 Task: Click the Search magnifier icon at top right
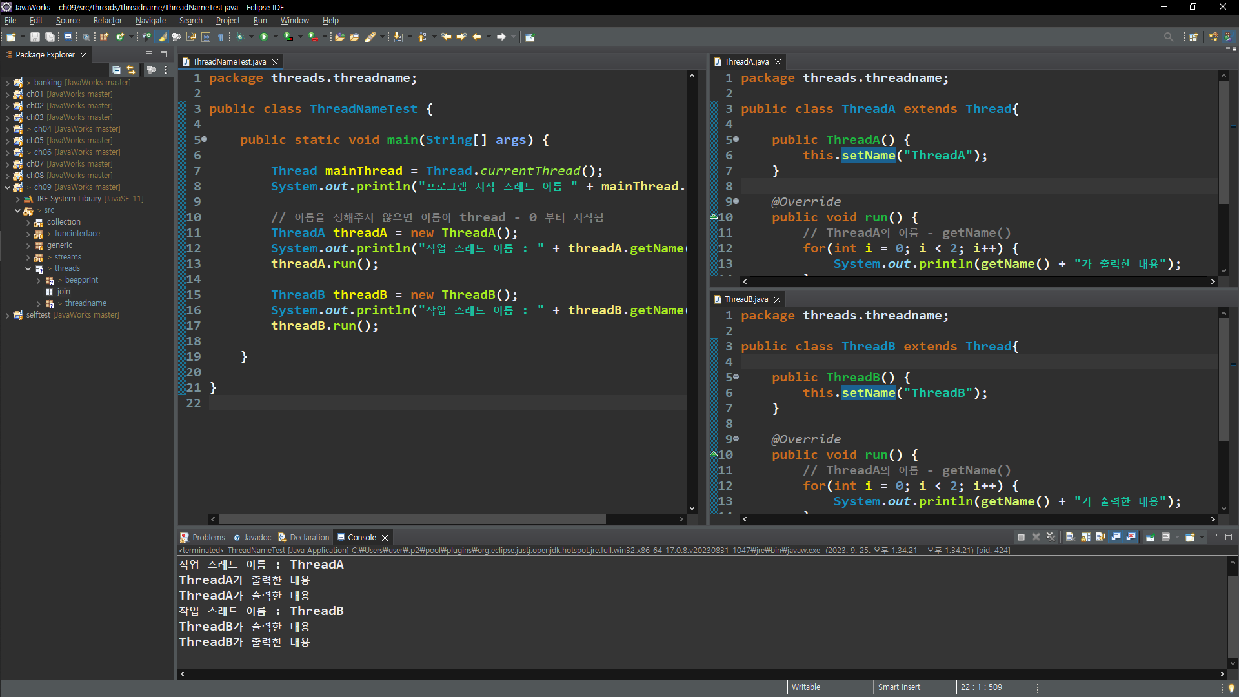[x=1168, y=37]
